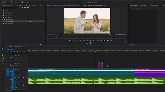The width and height of the screenshot is (165, 92).
Task: Select the Selection tool arrow
Action: (x=3, y=48)
